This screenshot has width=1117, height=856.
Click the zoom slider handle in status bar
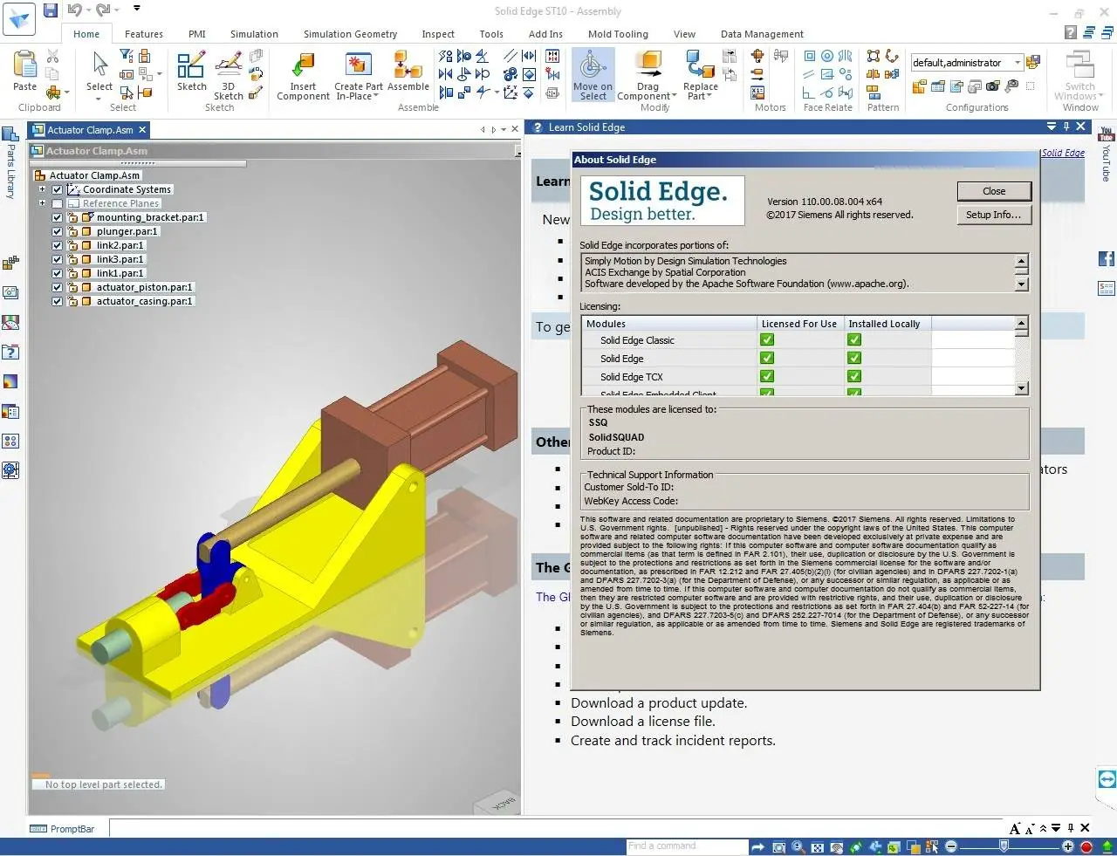click(1004, 847)
